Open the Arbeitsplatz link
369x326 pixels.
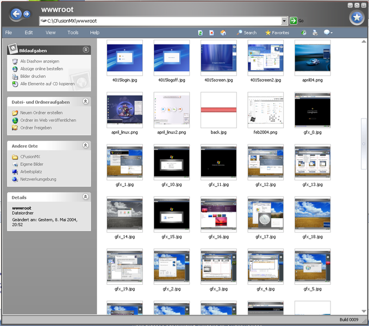(x=32, y=172)
